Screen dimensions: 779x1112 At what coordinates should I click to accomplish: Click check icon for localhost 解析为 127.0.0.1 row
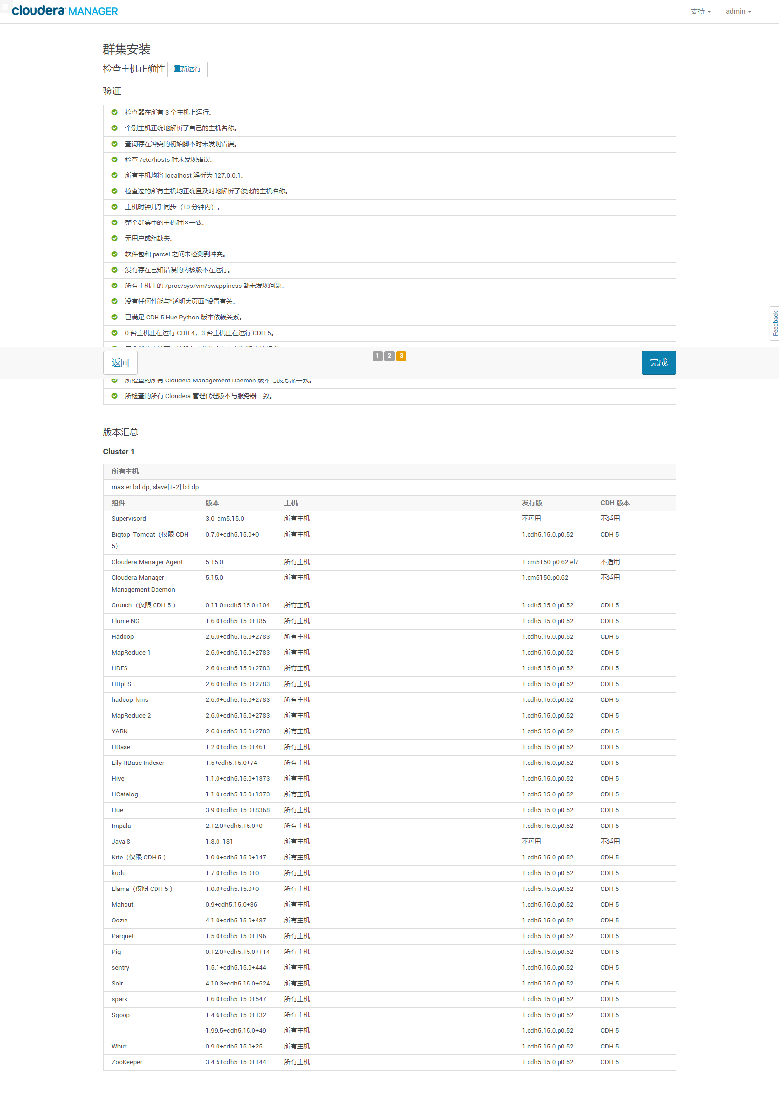click(114, 175)
